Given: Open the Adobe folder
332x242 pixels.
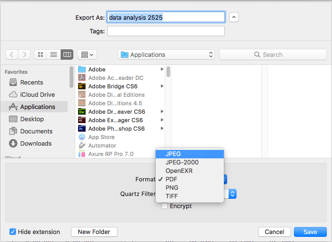Looking at the screenshot, I should (x=120, y=70).
